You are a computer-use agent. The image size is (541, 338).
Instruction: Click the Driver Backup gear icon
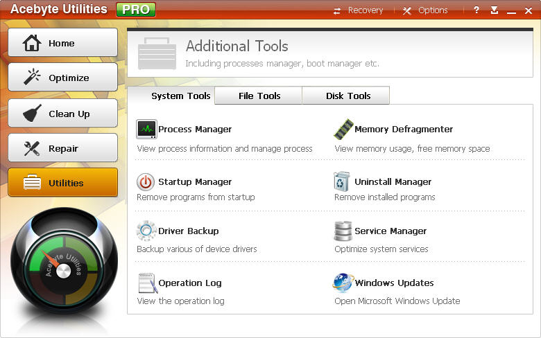tap(146, 231)
